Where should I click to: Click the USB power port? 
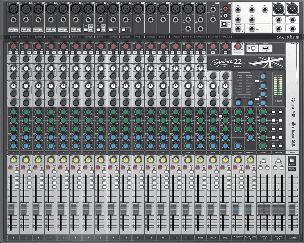pos(265,48)
